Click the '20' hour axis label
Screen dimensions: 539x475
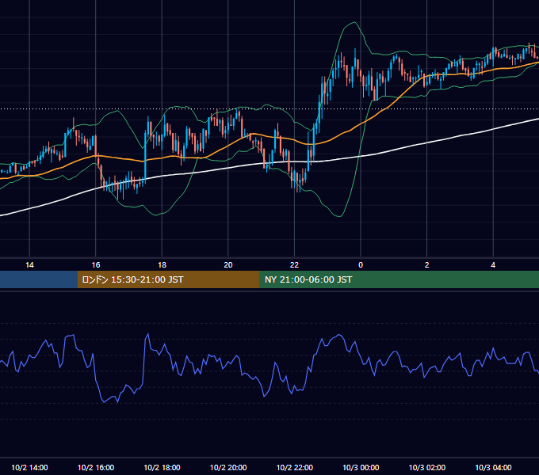point(228,265)
